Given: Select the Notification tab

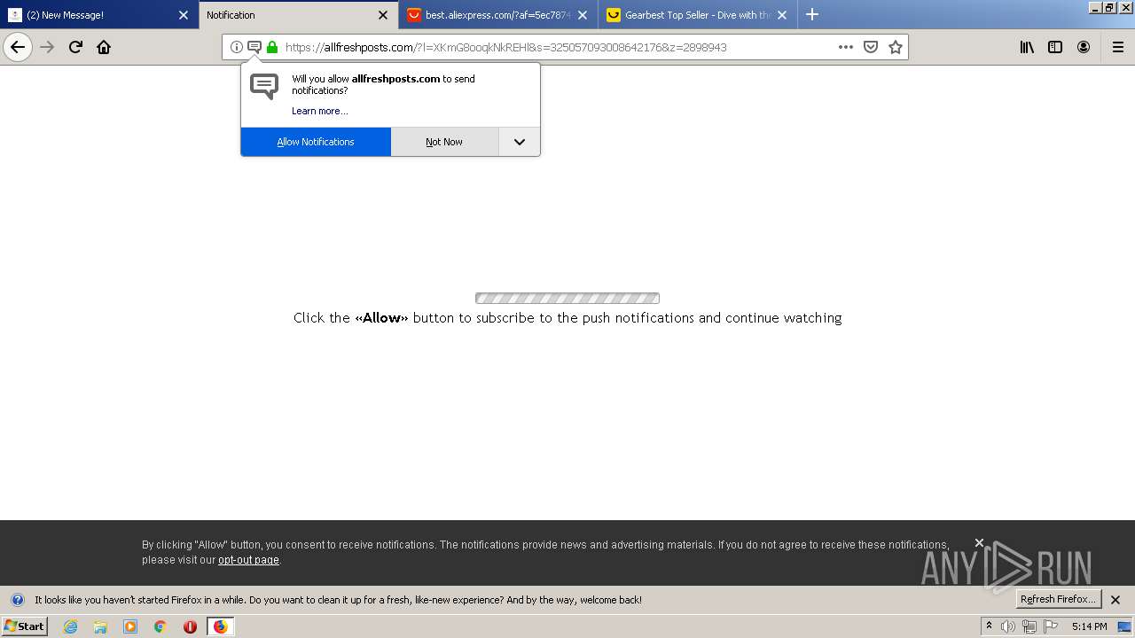Looking at the screenshot, I should (299, 15).
